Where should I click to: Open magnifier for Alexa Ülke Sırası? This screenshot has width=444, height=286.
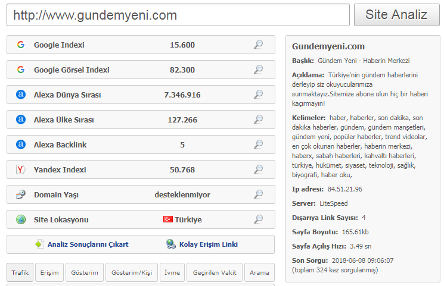(x=258, y=120)
